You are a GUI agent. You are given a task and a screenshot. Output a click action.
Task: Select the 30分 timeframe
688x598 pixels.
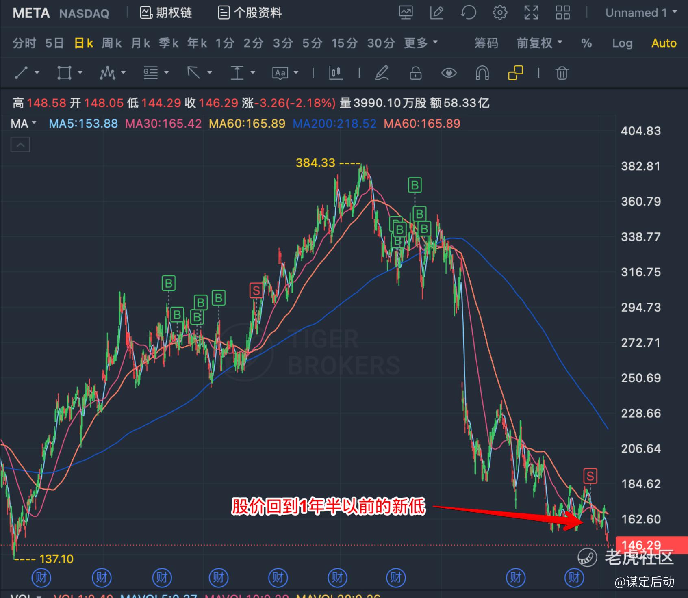point(381,43)
